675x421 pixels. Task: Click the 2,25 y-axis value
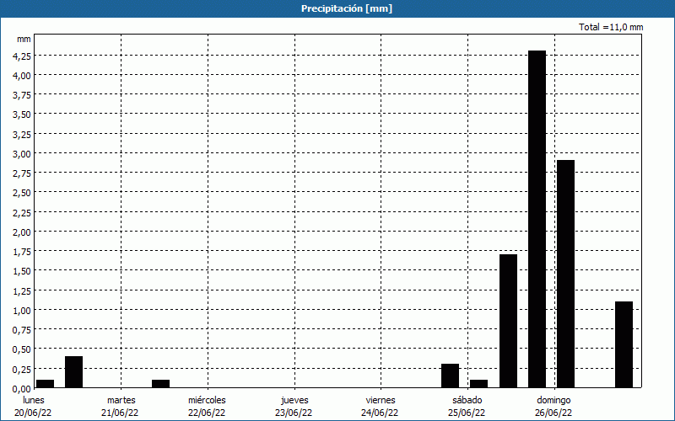(22, 213)
